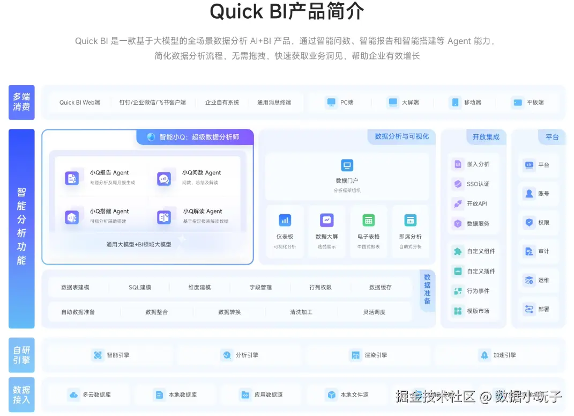This screenshot has width=574, height=416.
Task: Select the 智能小Q: 超级数据分析师 tab
Action: click(x=195, y=137)
